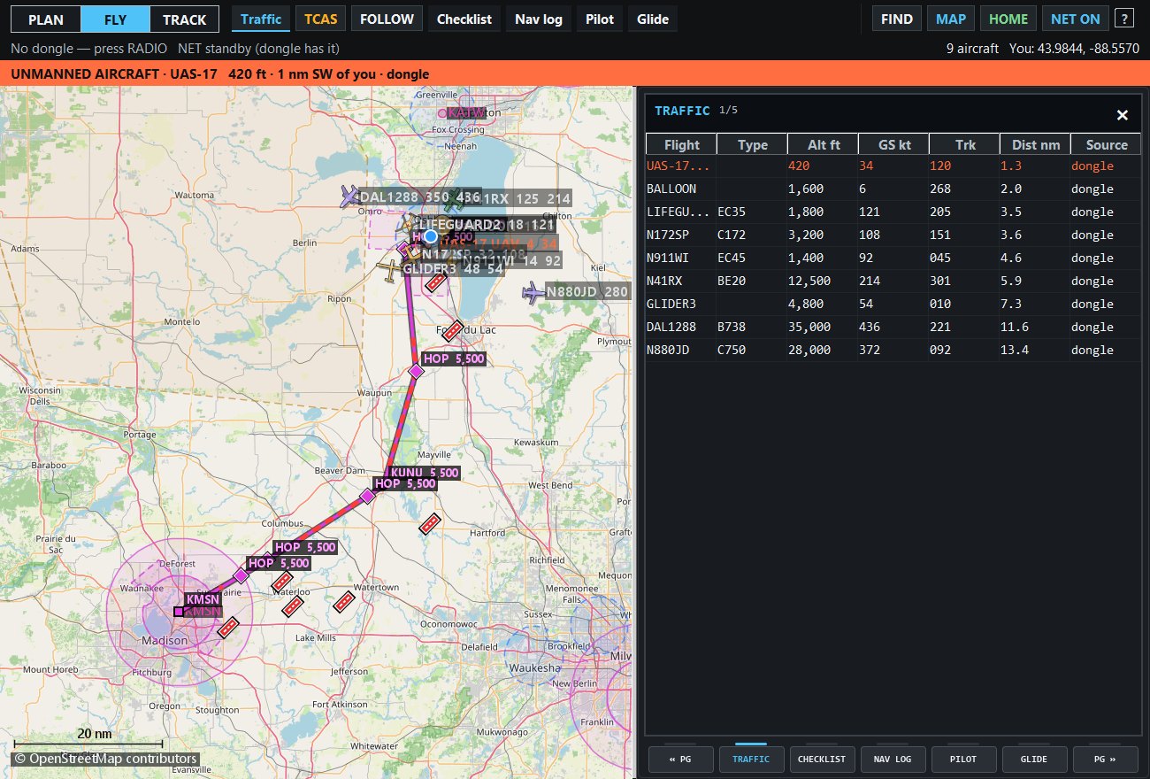Select the TRAFFIC tab in the bottom panel bar
The image size is (1150, 779).
click(752, 760)
